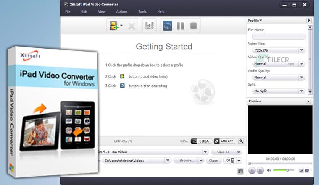This screenshot has width=319, height=185.
Task: Open the Browse dropdown arrow
Action: coord(201,161)
